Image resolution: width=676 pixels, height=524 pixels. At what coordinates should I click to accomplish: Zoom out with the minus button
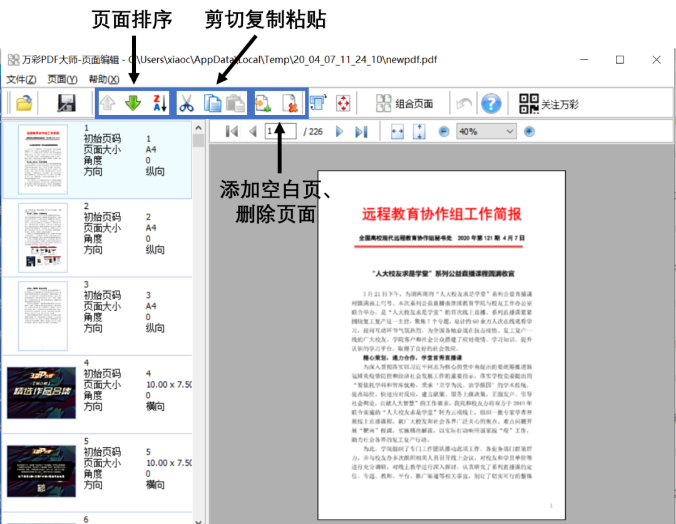click(444, 132)
